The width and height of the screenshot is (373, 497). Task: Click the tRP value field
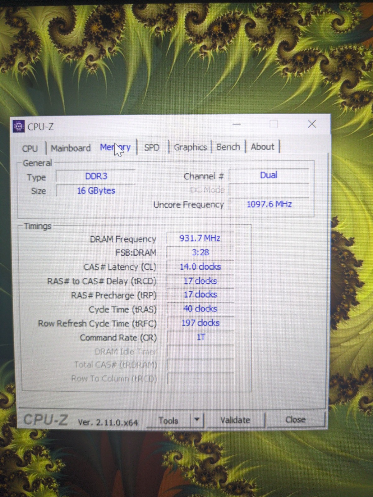tap(200, 294)
